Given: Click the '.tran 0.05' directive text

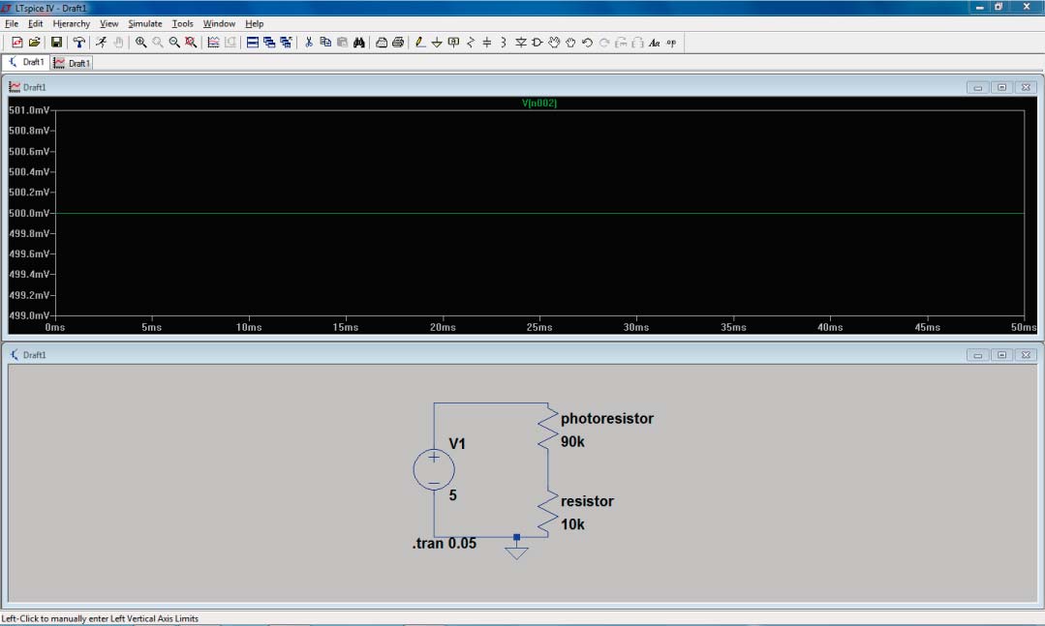Looking at the screenshot, I should point(445,544).
